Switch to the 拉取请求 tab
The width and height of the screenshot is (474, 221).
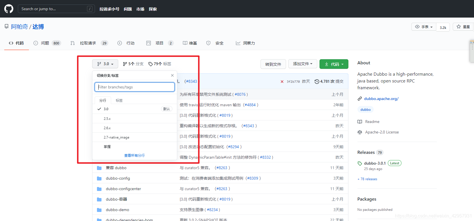tap(89, 43)
